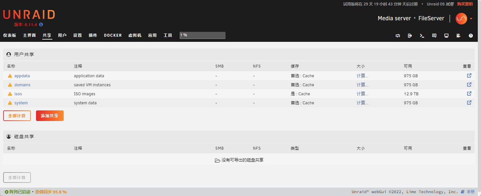Open the terminal icon in toolbar
The image size is (481, 196).
point(422,36)
